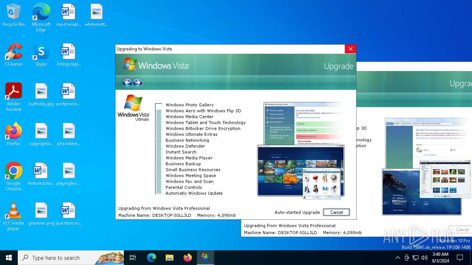Select 'Windows Bitlocker Drive Encryption' text

[203, 128]
